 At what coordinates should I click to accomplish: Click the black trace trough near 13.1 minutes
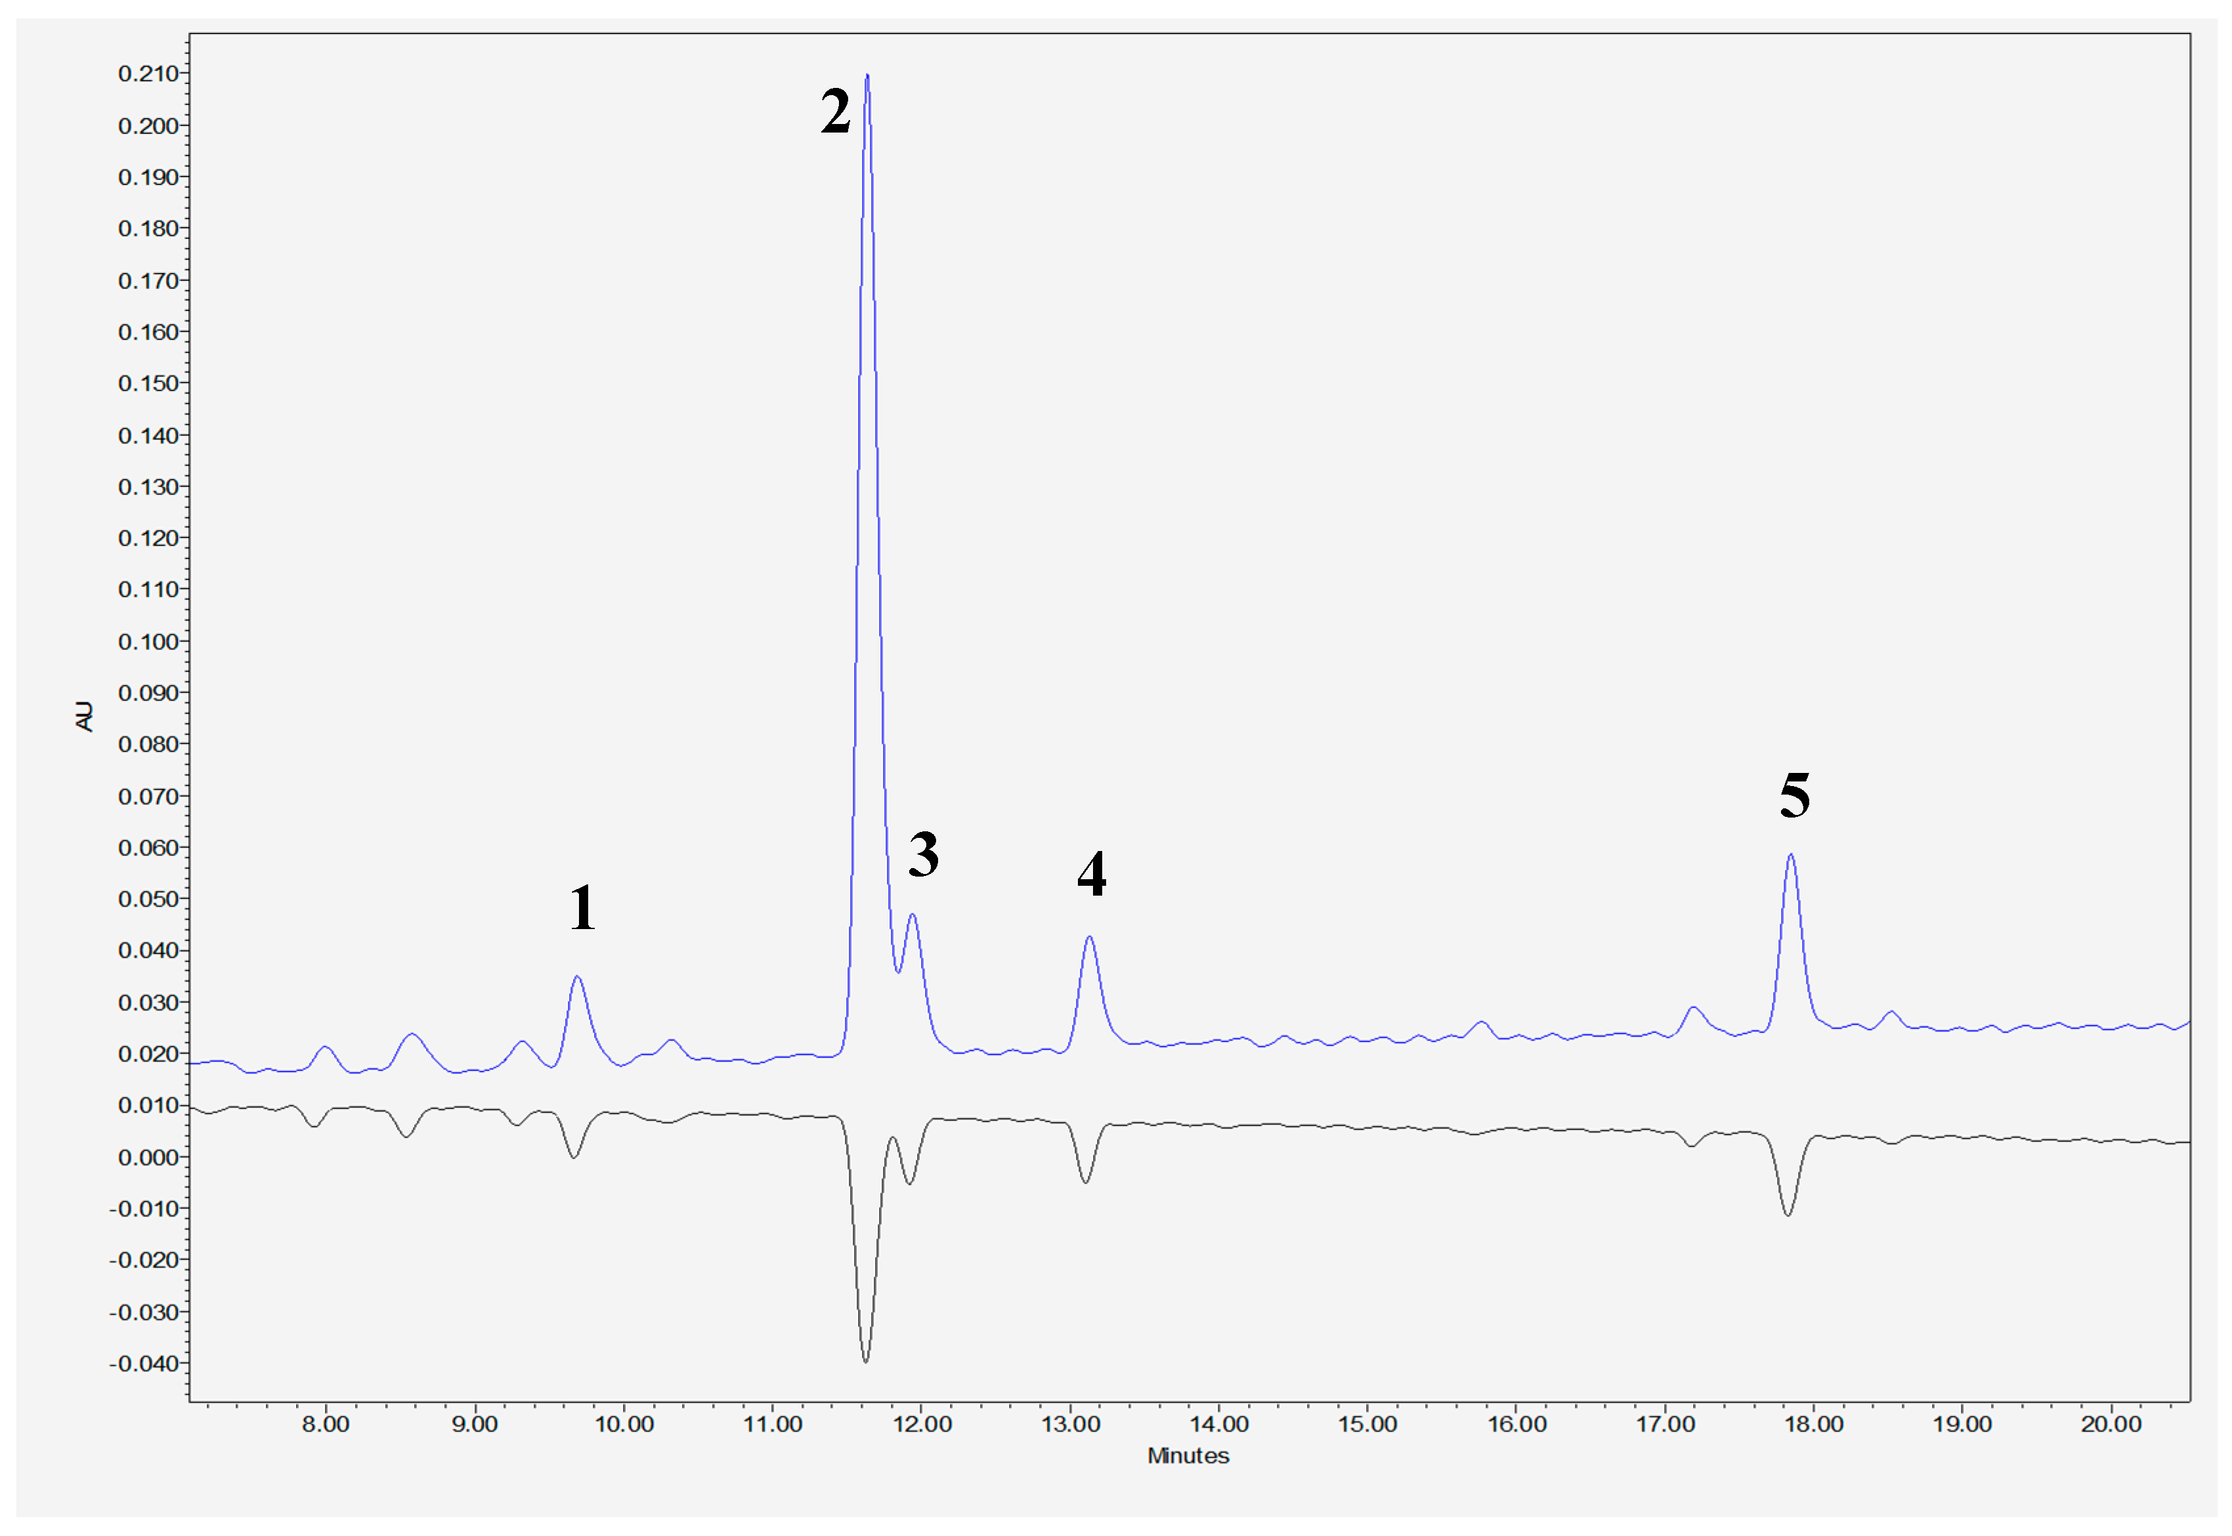tap(1085, 1182)
